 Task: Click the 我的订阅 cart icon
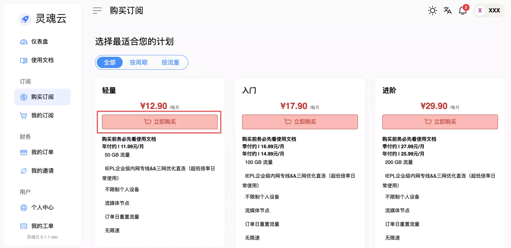coord(23,116)
